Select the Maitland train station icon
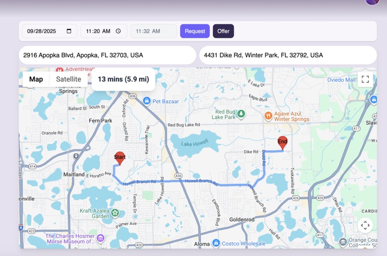This screenshot has width=387, height=256. pyautogui.click(x=76, y=156)
